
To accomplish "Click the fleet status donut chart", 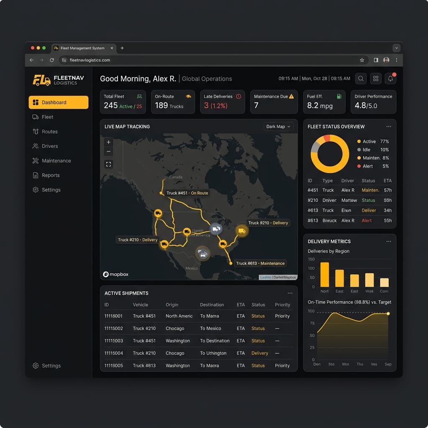I will pyautogui.click(x=330, y=154).
